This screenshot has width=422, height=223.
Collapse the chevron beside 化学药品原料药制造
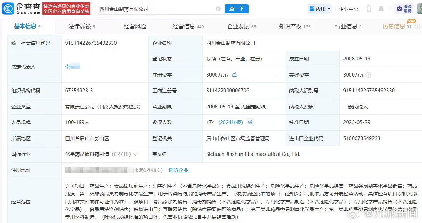[136, 154]
